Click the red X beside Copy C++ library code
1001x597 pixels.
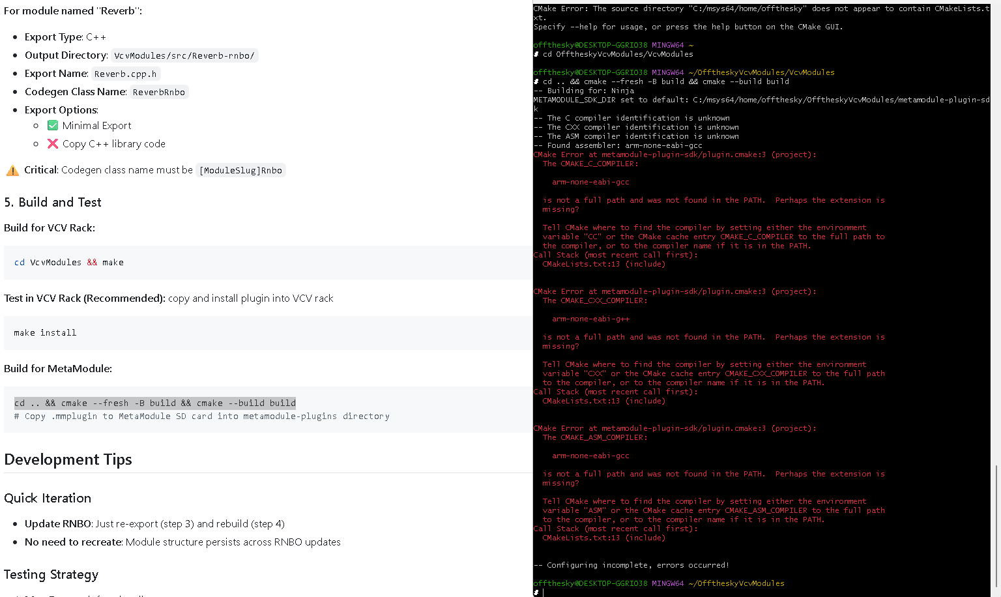click(x=53, y=143)
